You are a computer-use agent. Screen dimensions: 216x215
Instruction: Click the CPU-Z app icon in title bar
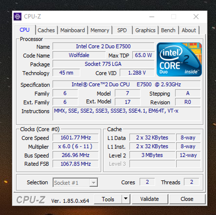(18, 17)
